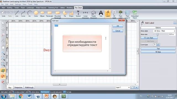The height and width of the screenshot is (99, 177).
Task: Expand the Fill Style section button
Action: pyautogui.click(x=158, y=52)
